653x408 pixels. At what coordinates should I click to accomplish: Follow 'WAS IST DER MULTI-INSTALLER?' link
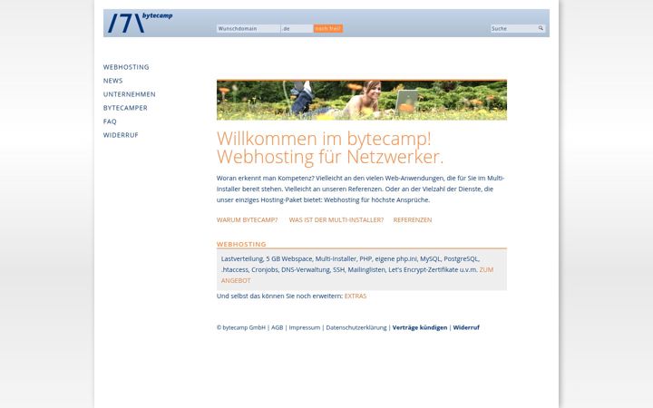click(x=336, y=219)
